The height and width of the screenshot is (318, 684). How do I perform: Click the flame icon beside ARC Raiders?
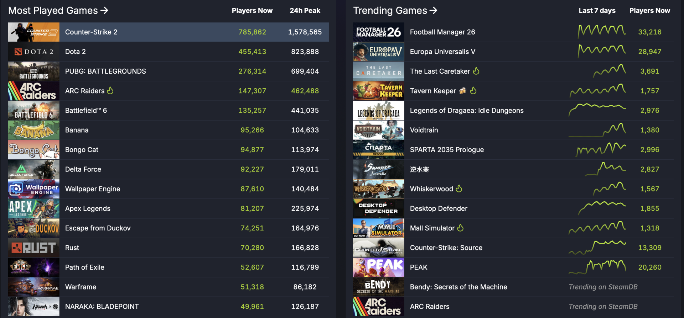110,91
